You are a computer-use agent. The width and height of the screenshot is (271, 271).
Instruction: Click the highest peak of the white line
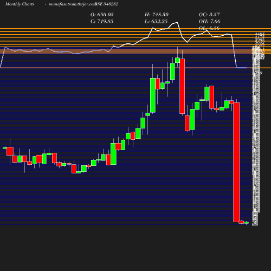(177, 22)
